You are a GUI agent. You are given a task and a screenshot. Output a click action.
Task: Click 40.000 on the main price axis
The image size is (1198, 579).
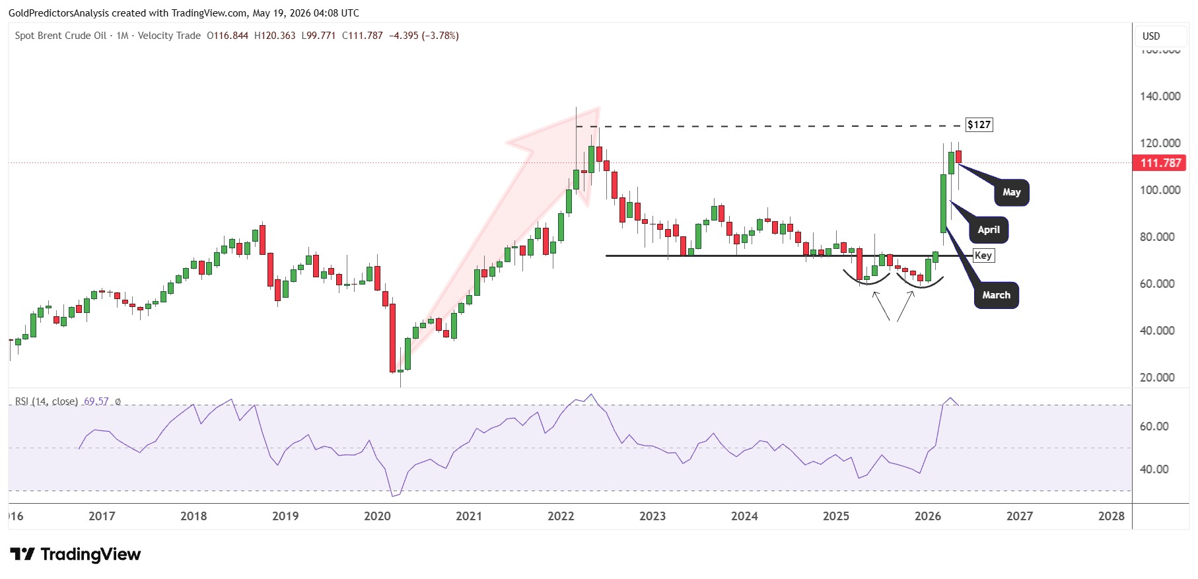click(x=1157, y=331)
